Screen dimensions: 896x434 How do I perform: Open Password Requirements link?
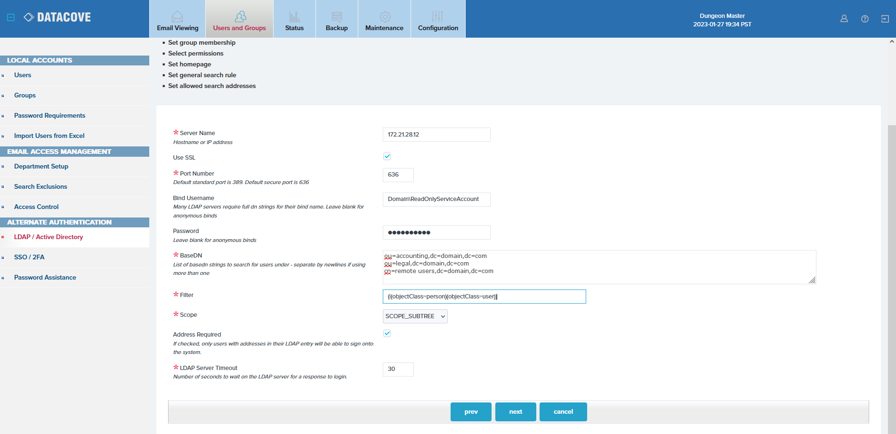point(49,115)
